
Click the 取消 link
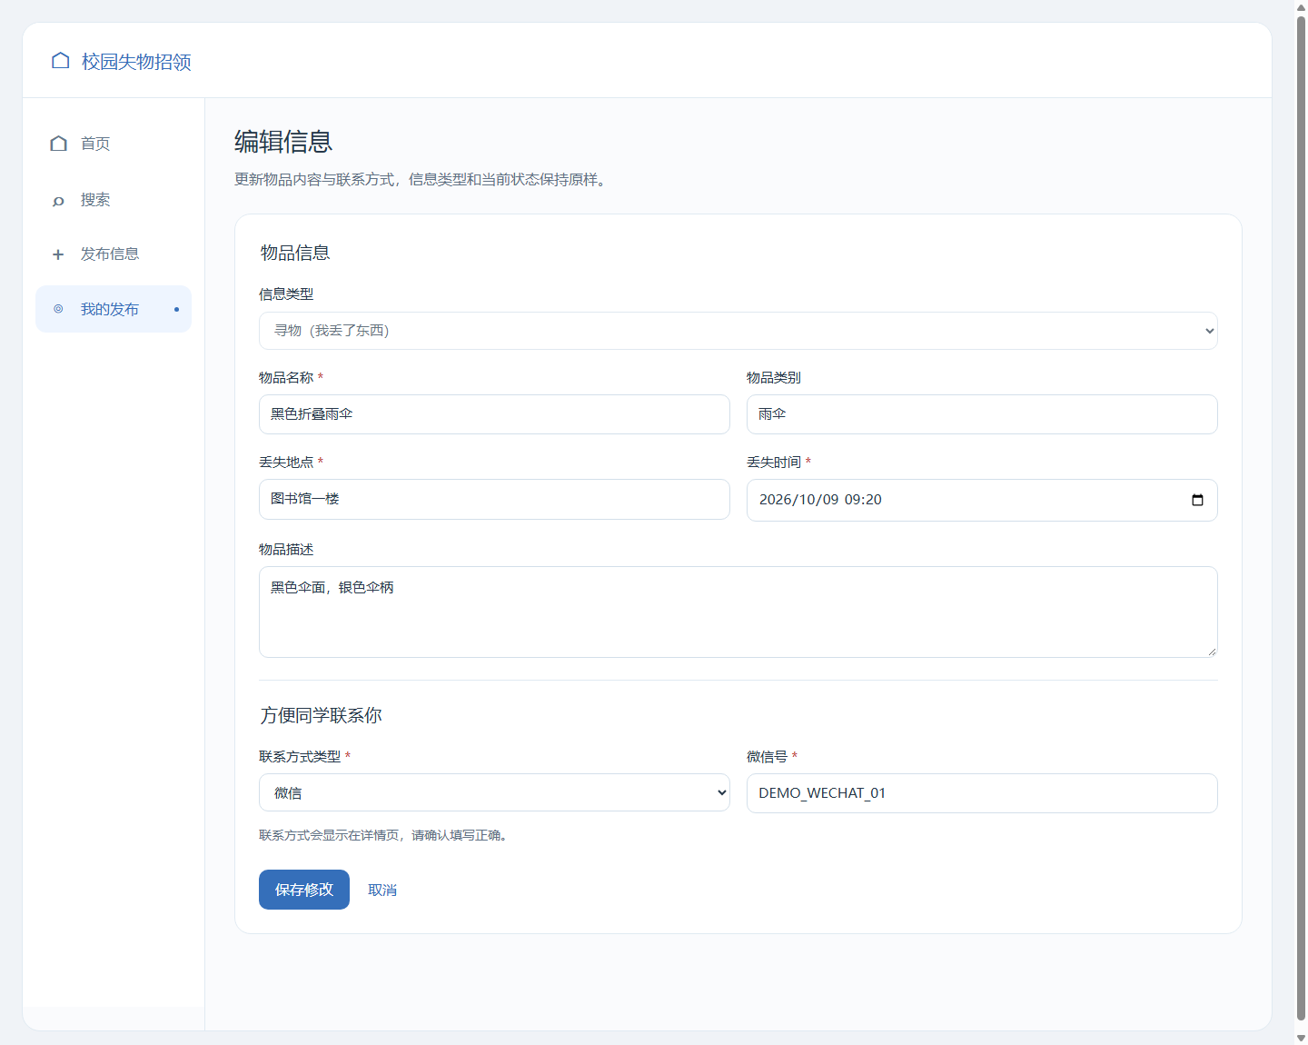tap(382, 891)
